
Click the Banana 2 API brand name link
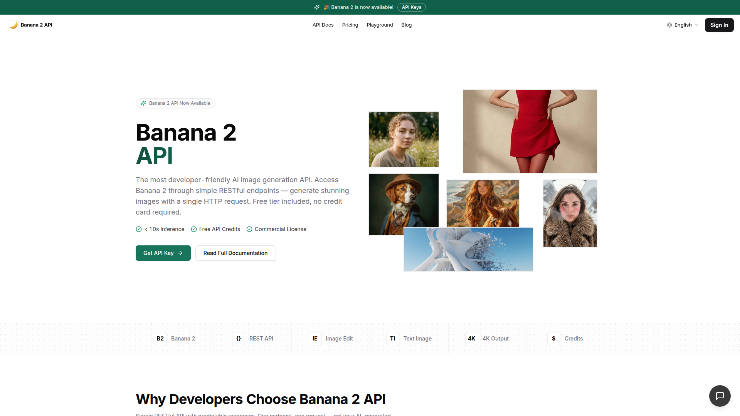click(36, 25)
